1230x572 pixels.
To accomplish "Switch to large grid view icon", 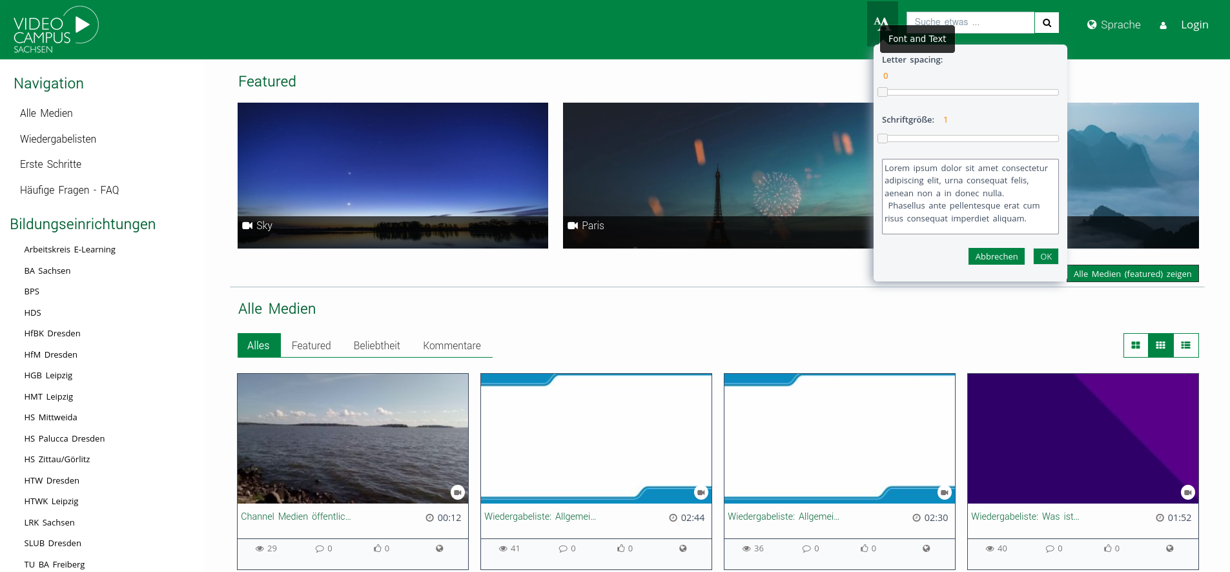I will (1136, 345).
